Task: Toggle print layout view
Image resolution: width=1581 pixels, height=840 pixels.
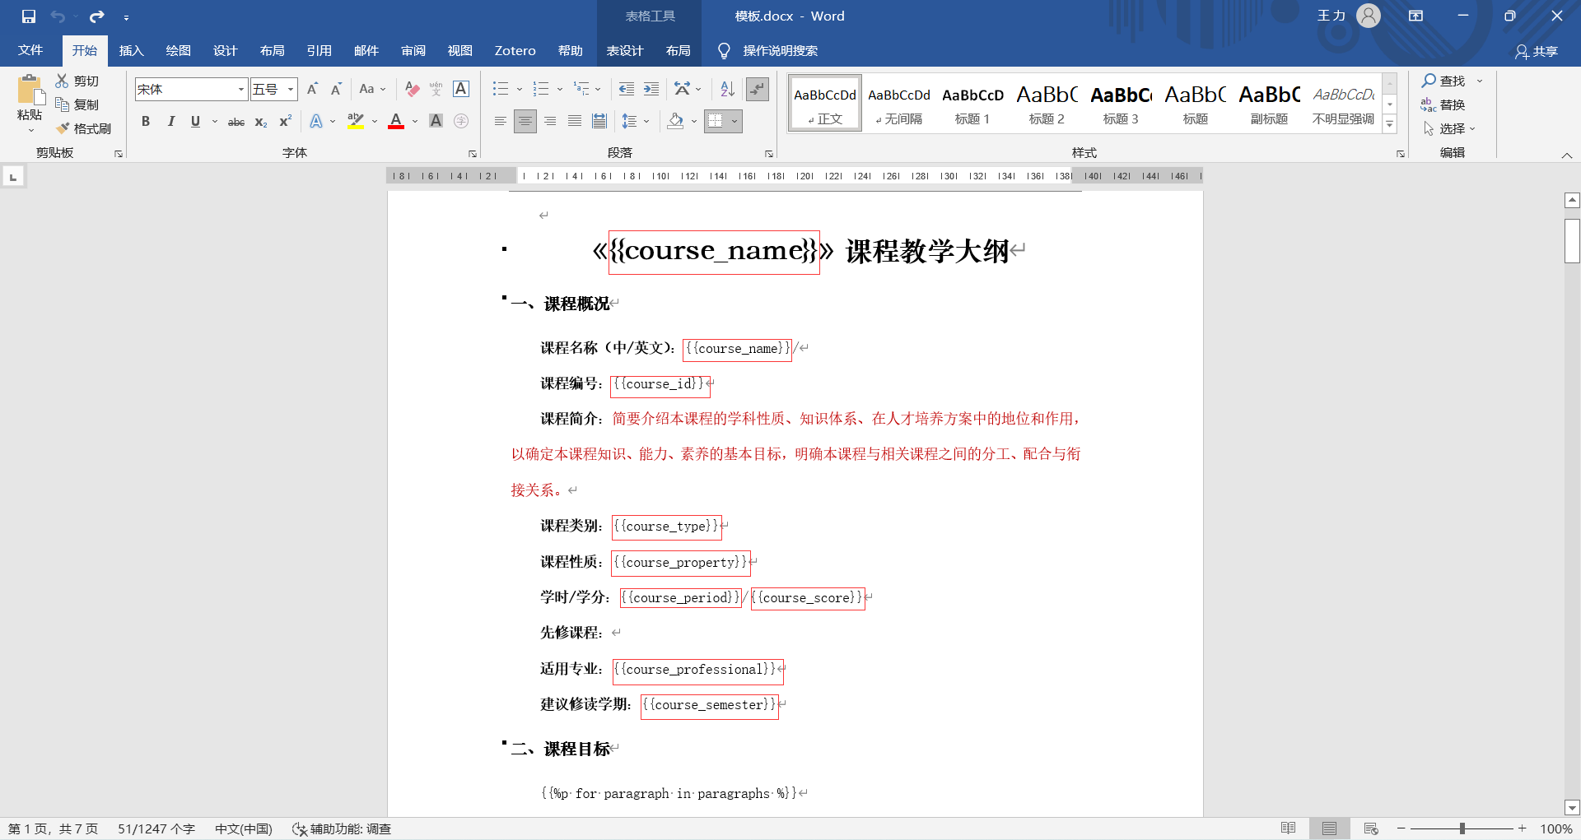Action: (x=1329, y=828)
